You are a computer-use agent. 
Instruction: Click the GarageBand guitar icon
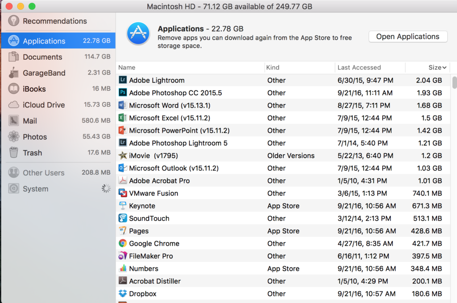tap(14, 73)
